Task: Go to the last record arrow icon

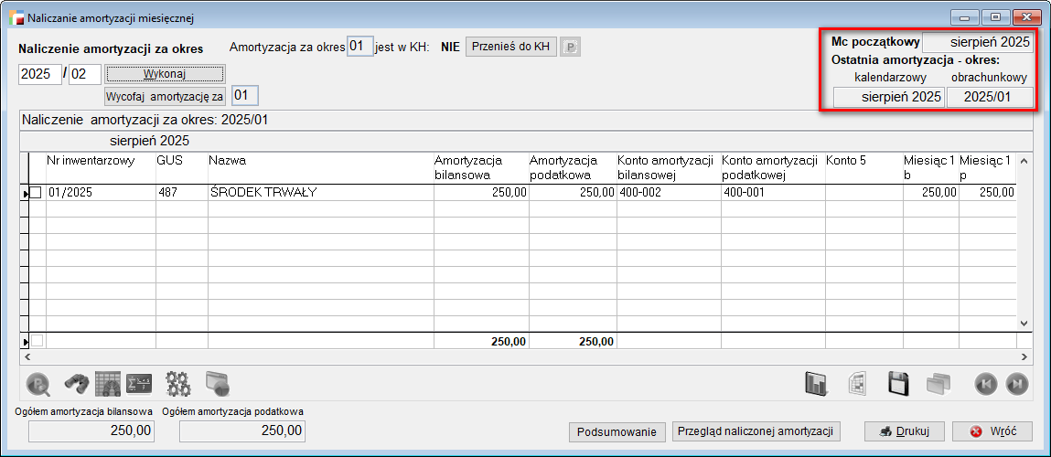Action: click(x=1016, y=384)
